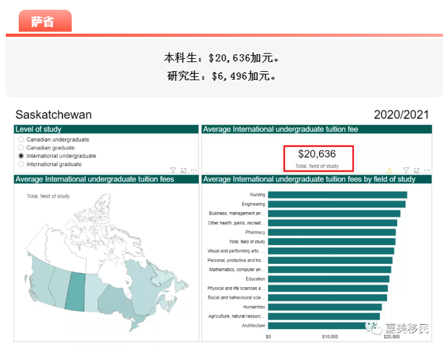Click filter icon on tuition fee card
The height and width of the screenshot is (357, 445).
coord(406,170)
